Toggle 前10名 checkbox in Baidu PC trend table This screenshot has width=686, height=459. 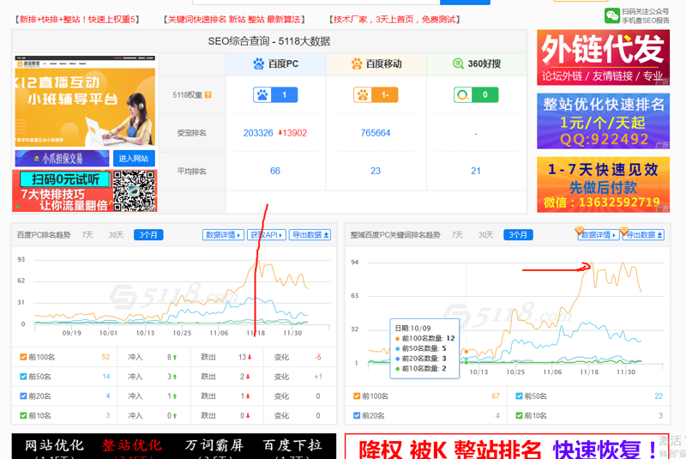pos(23,415)
